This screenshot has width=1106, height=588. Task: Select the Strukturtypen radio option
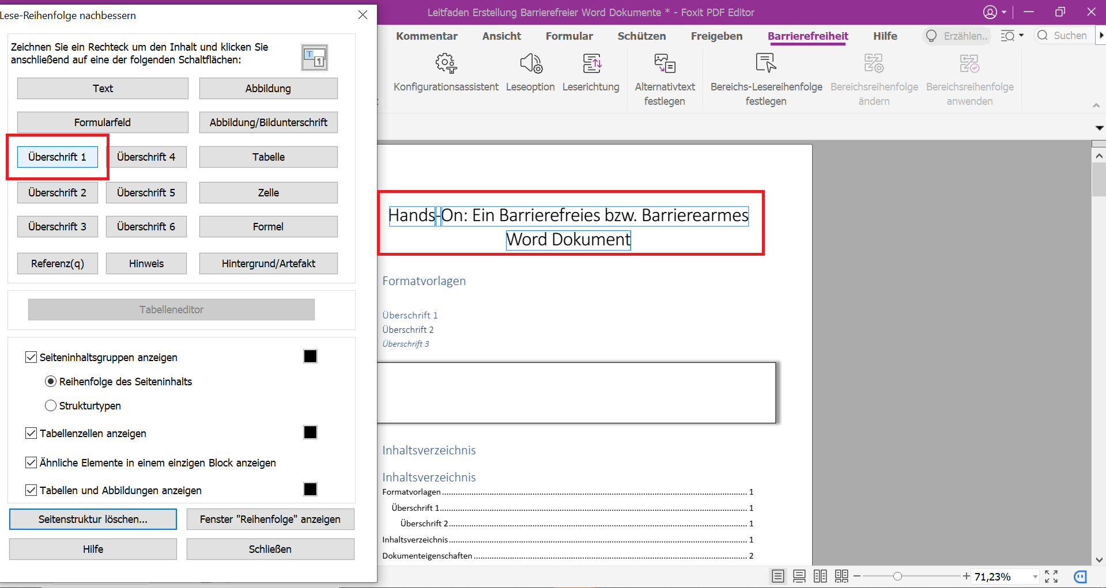click(51, 405)
